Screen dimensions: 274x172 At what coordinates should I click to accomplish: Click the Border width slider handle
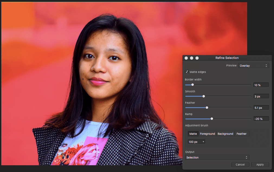pyautogui.click(x=192, y=85)
